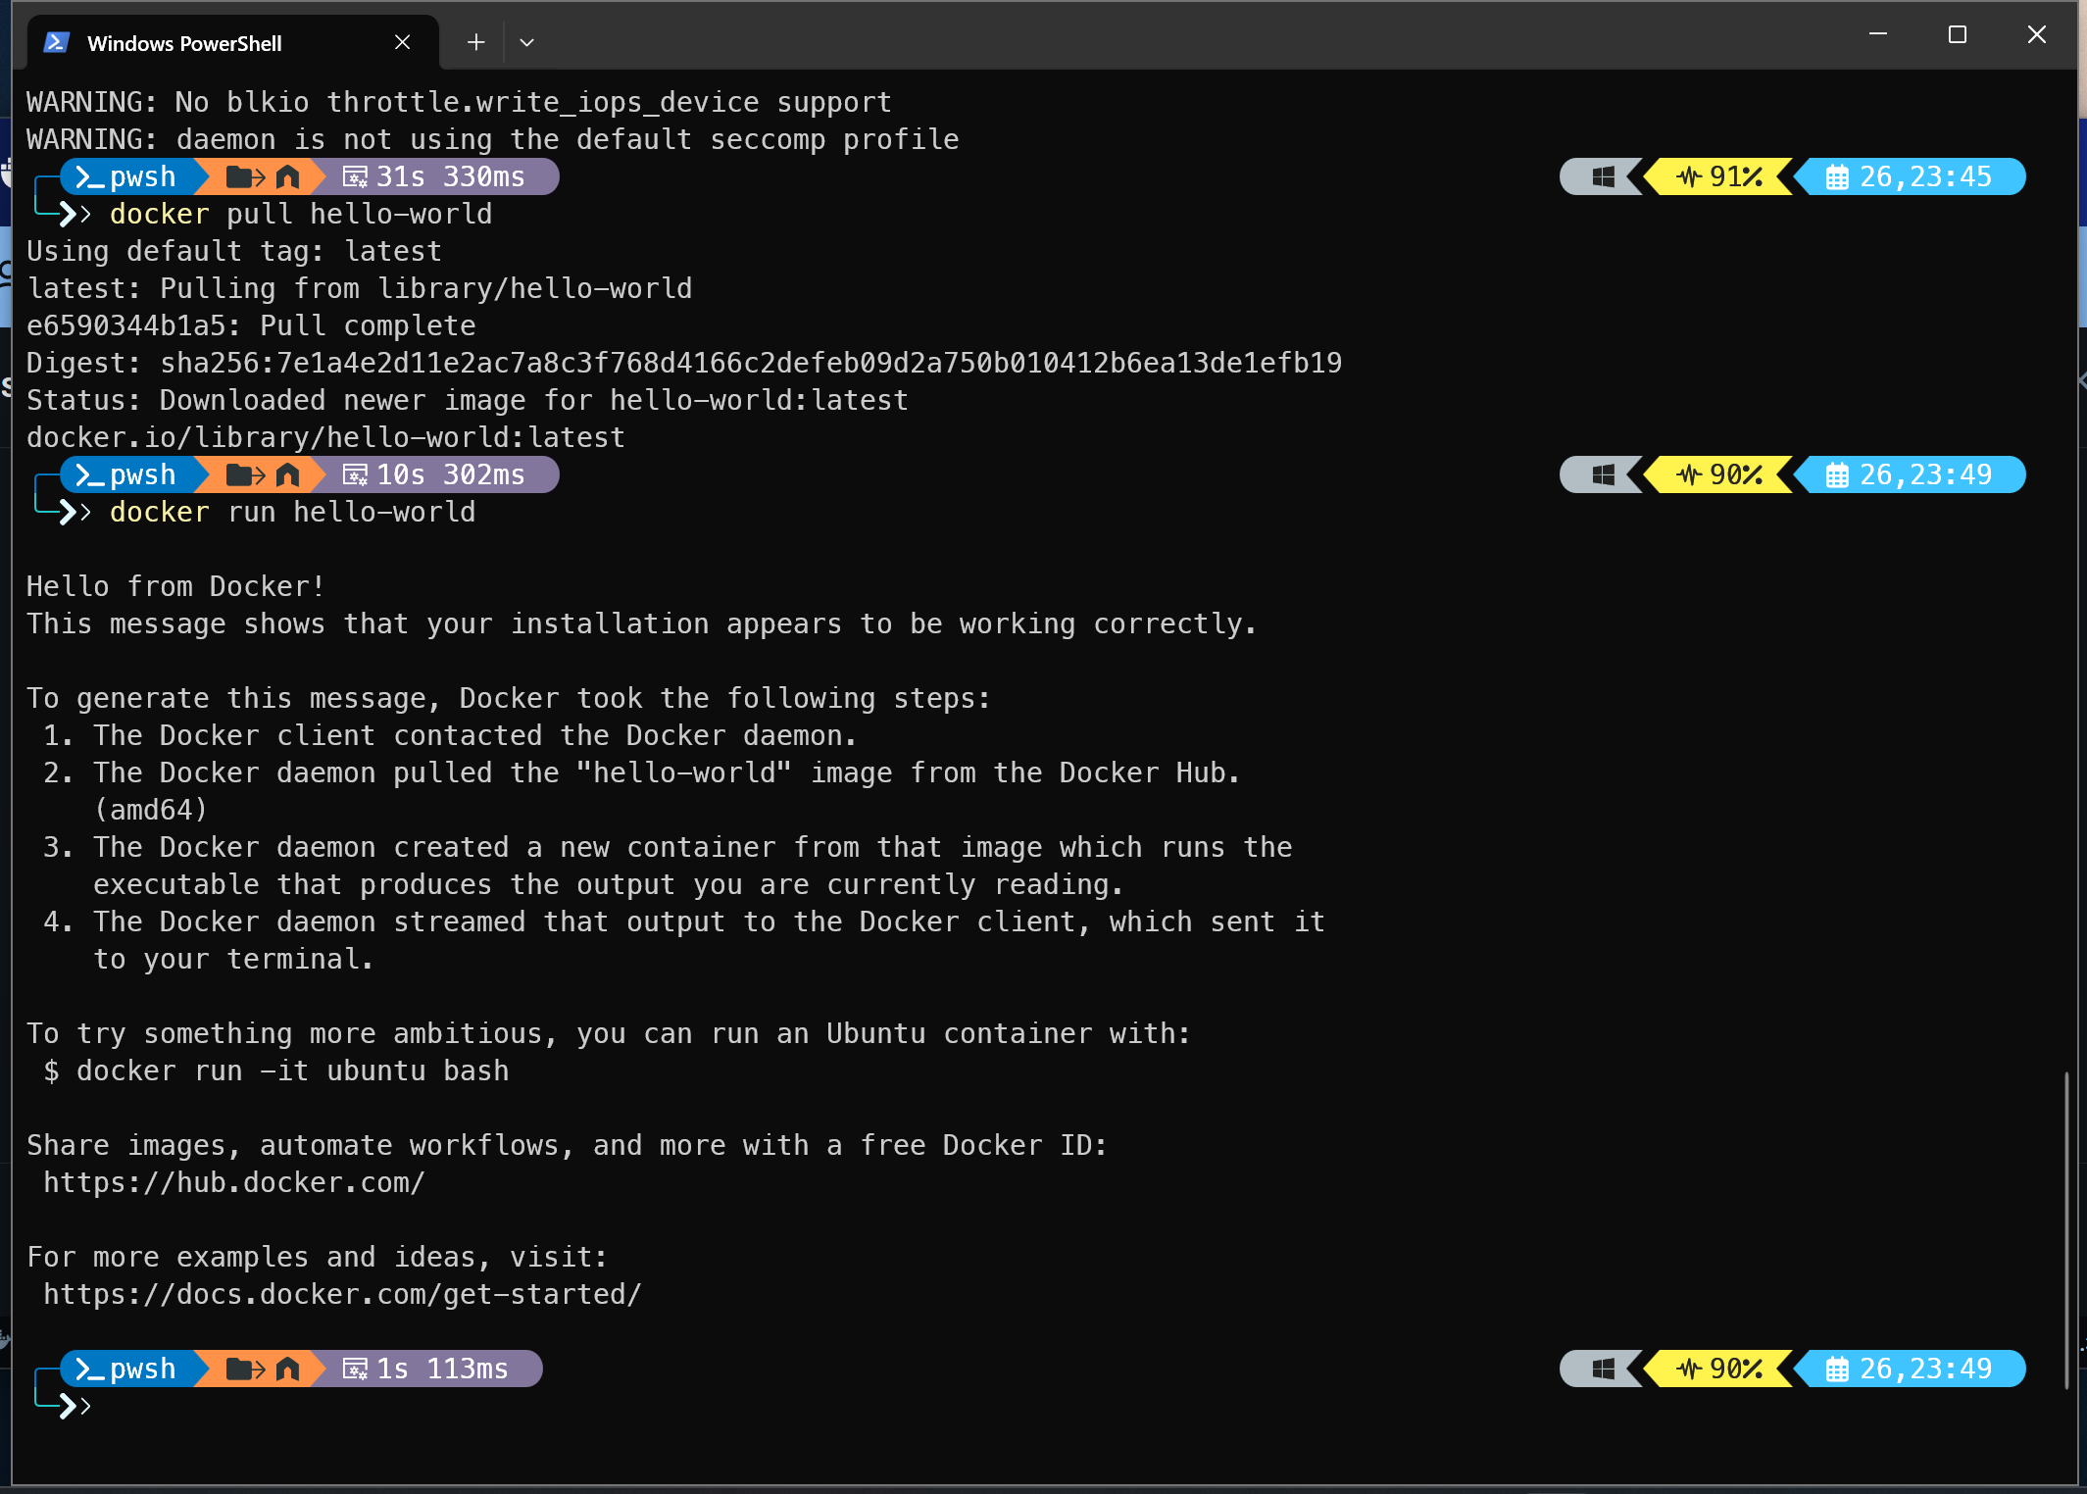Screen dimensions: 2087x1494
Task: Click the PowerShell icon in the tab
Action: pos(57,42)
